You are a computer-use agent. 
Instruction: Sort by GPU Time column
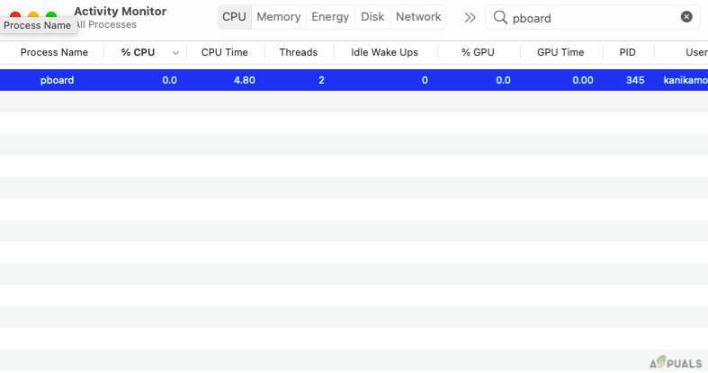[560, 53]
